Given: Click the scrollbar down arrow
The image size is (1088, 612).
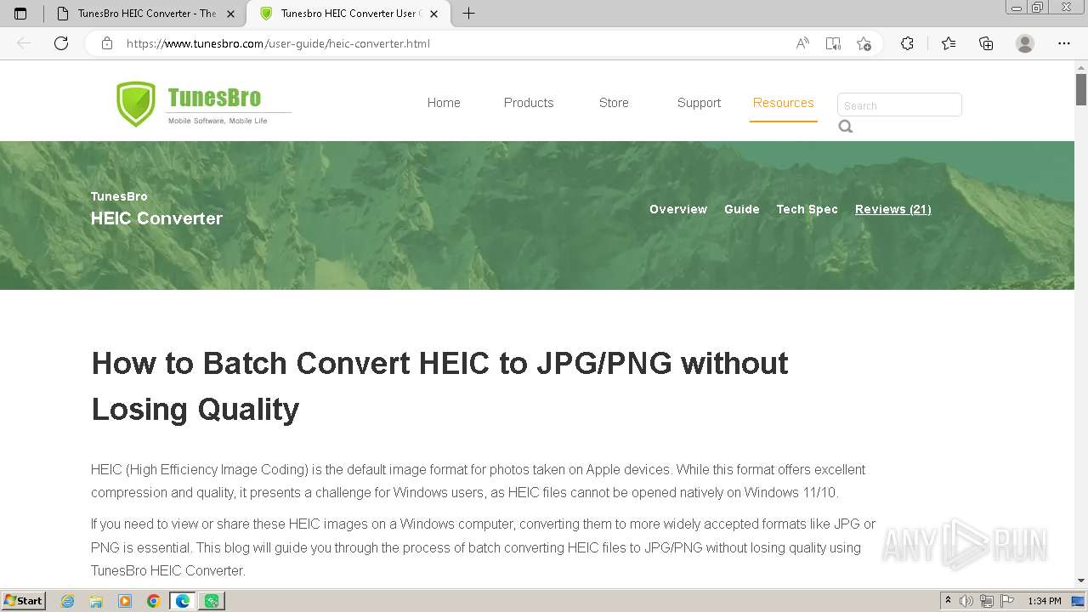Looking at the screenshot, I should [x=1081, y=581].
